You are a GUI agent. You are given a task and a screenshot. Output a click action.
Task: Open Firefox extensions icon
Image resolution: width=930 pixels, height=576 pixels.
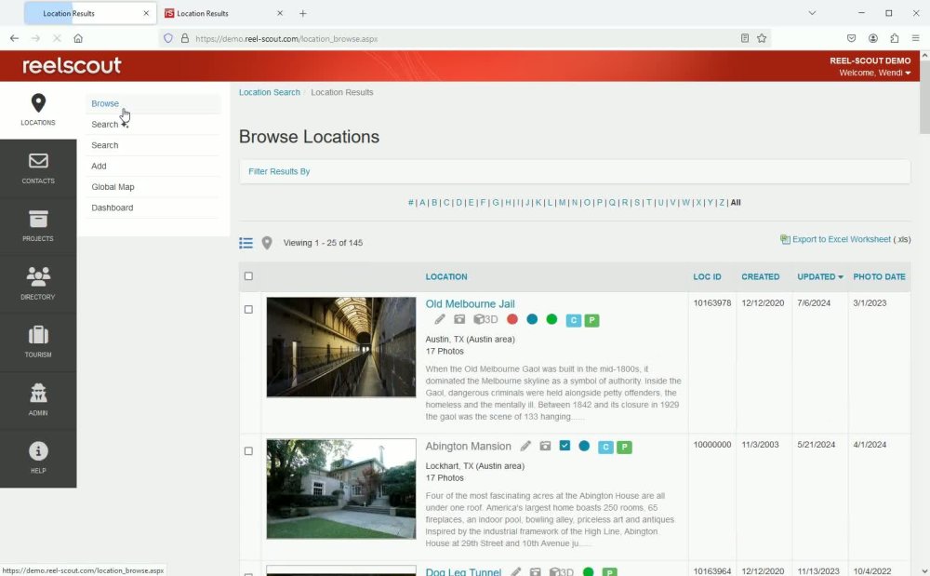click(x=894, y=38)
